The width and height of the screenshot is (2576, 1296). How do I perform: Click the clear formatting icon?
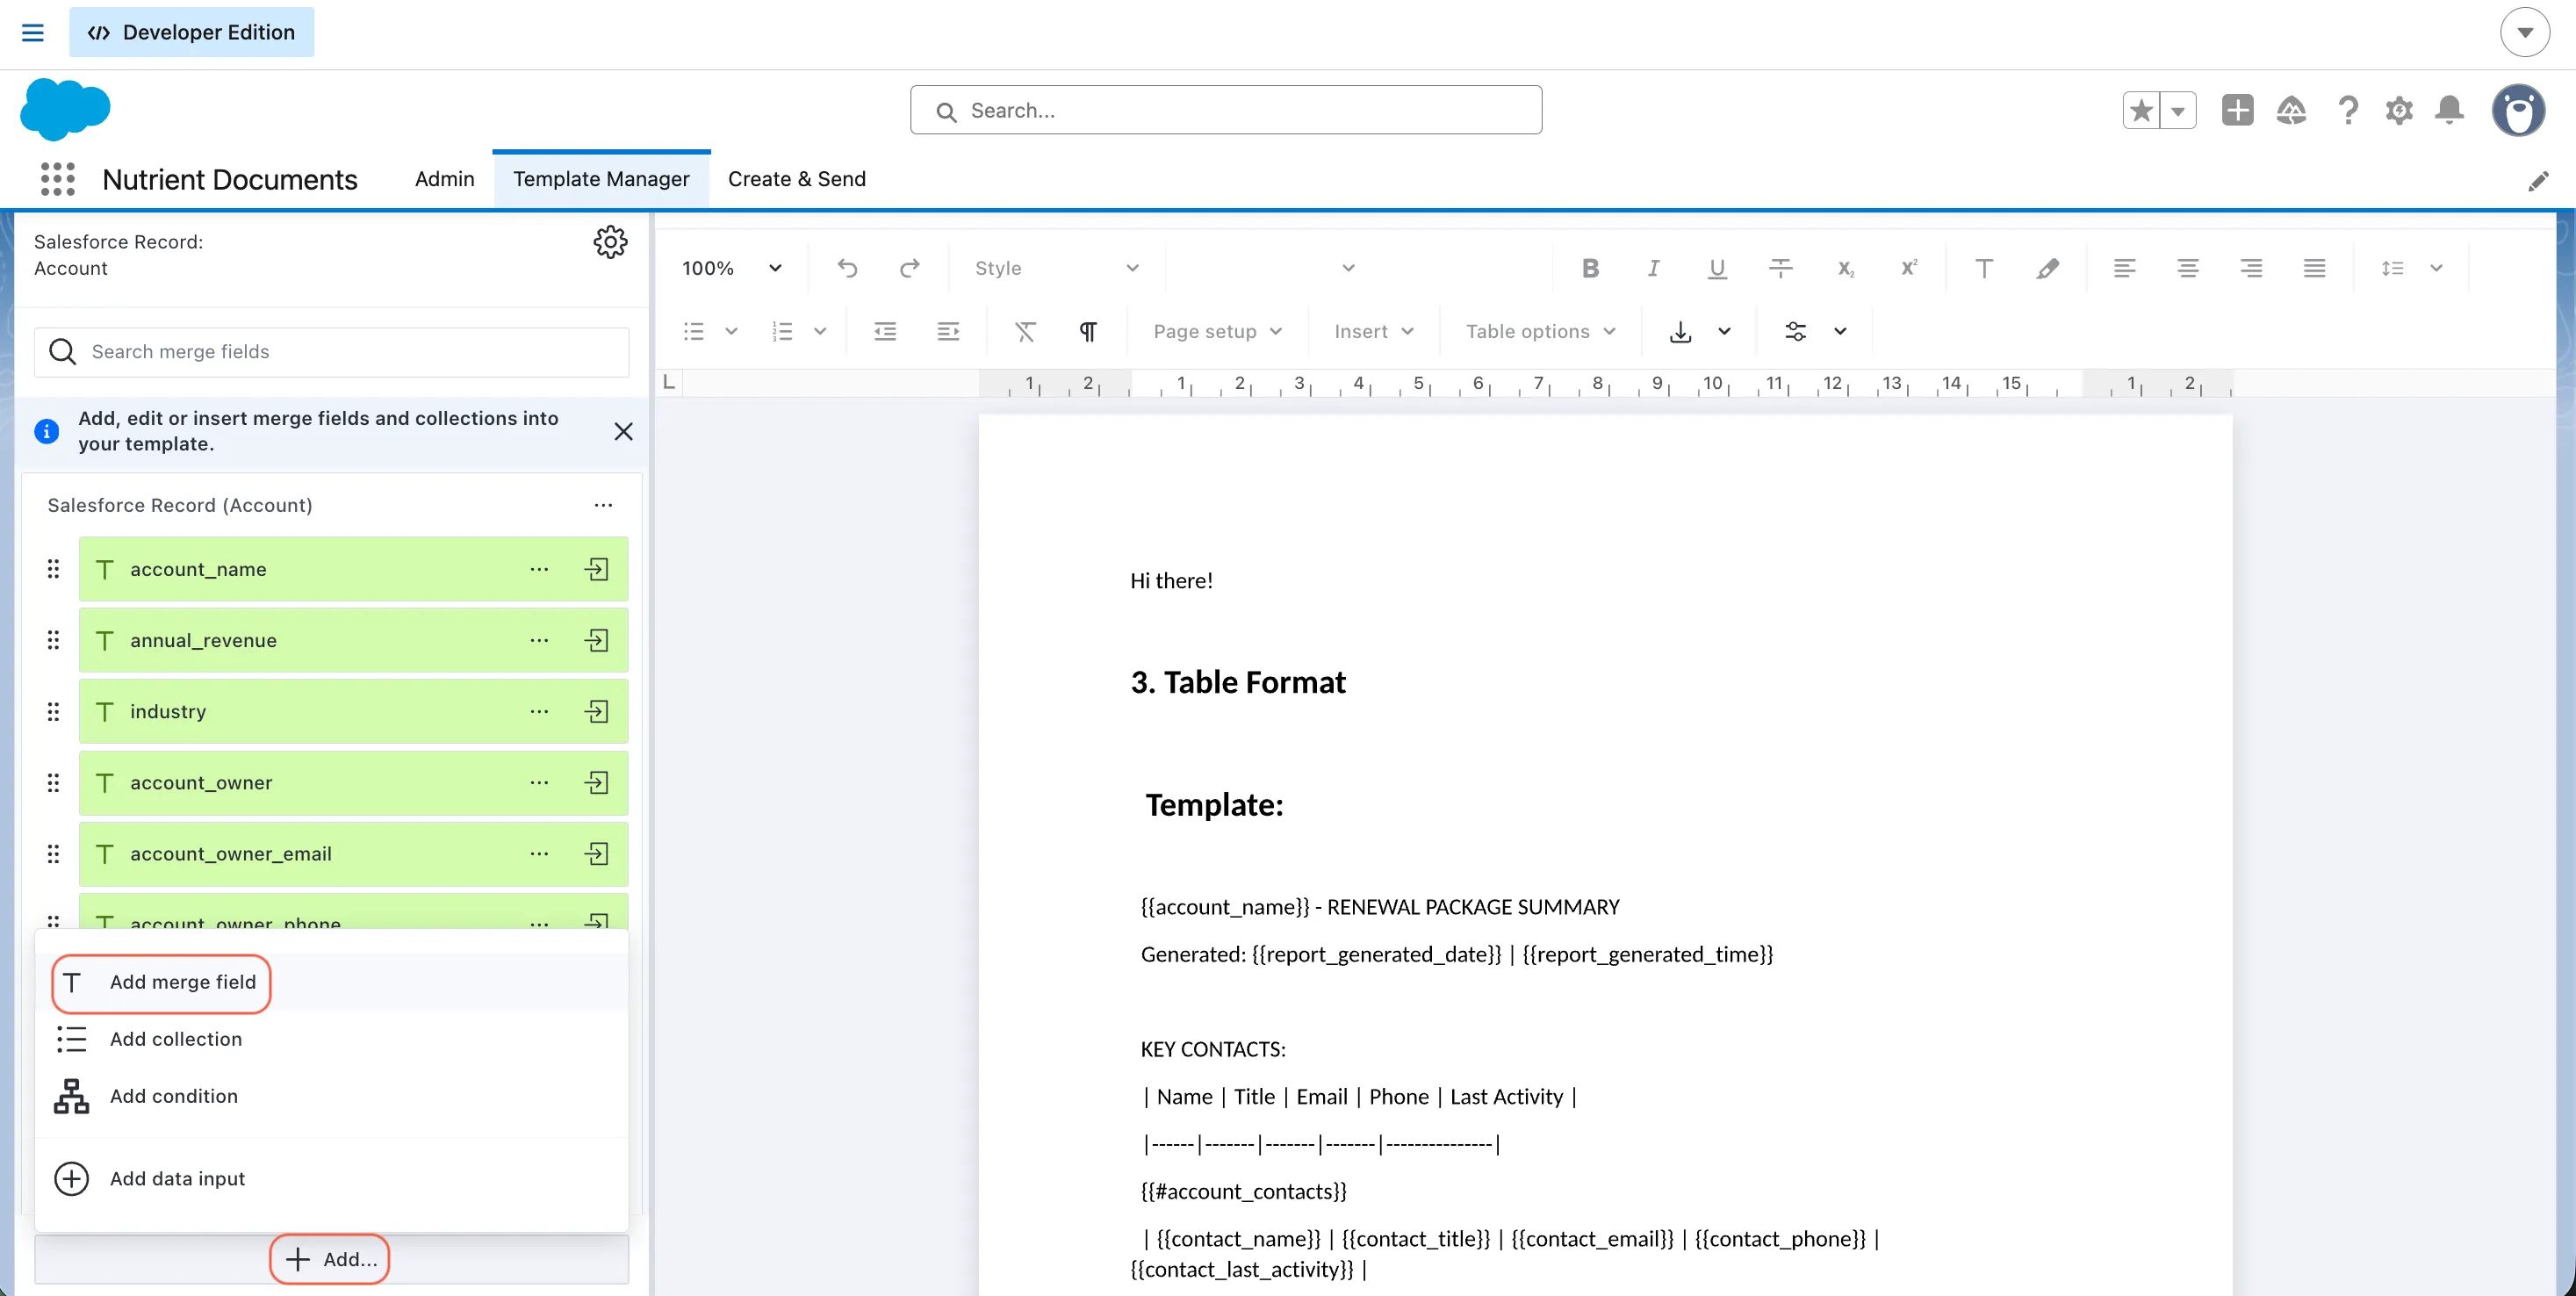pyautogui.click(x=1025, y=331)
